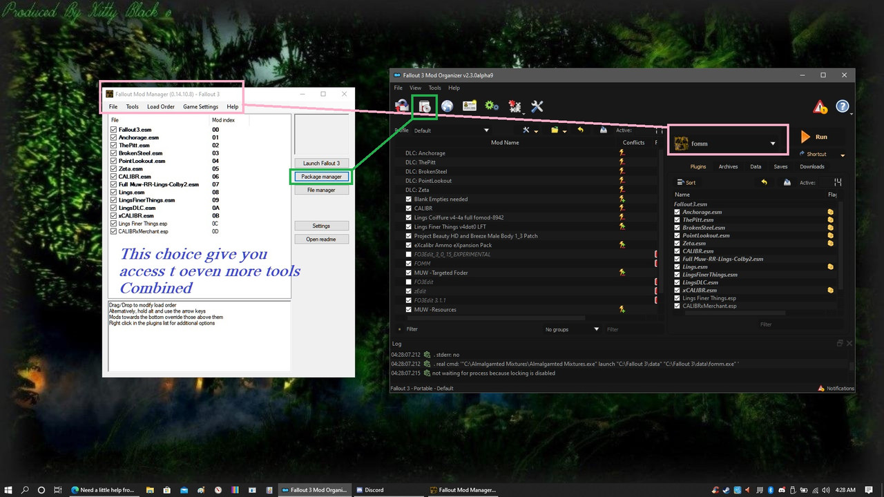This screenshot has height=497, width=884.
Task: Open Task View from the taskbar
Action: tap(58, 490)
